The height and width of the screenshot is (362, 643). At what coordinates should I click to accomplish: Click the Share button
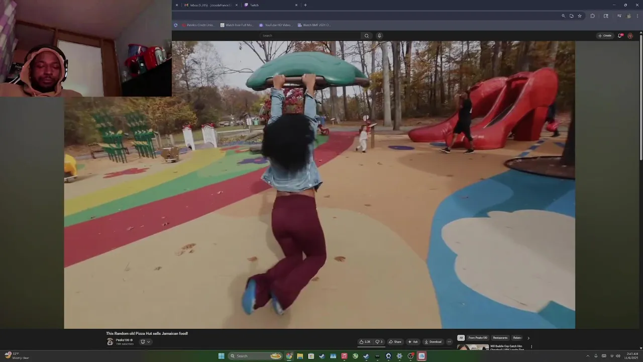(395, 342)
